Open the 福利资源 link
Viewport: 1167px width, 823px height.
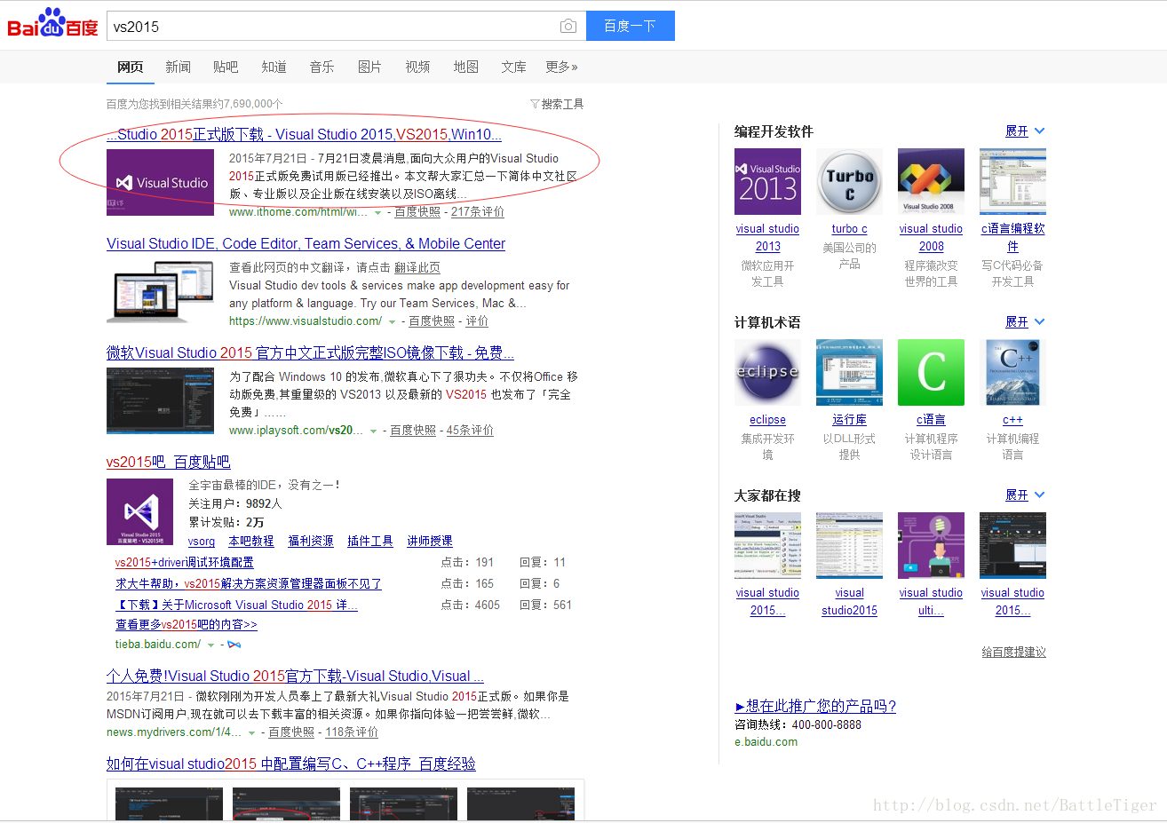(x=311, y=542)
